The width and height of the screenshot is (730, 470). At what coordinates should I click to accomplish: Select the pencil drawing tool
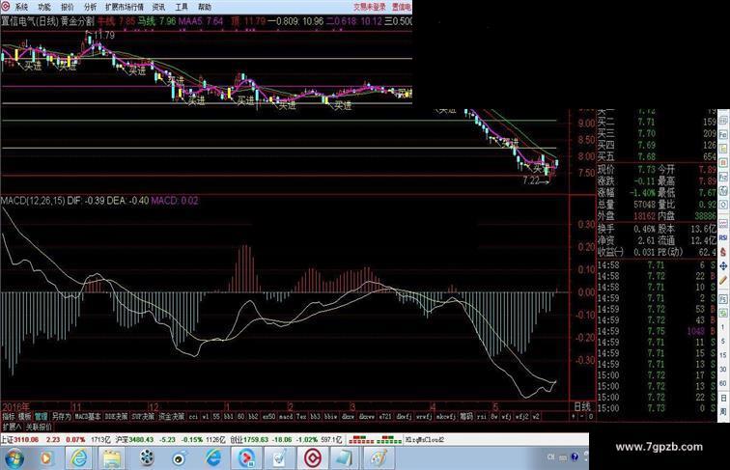click(723, 280)
